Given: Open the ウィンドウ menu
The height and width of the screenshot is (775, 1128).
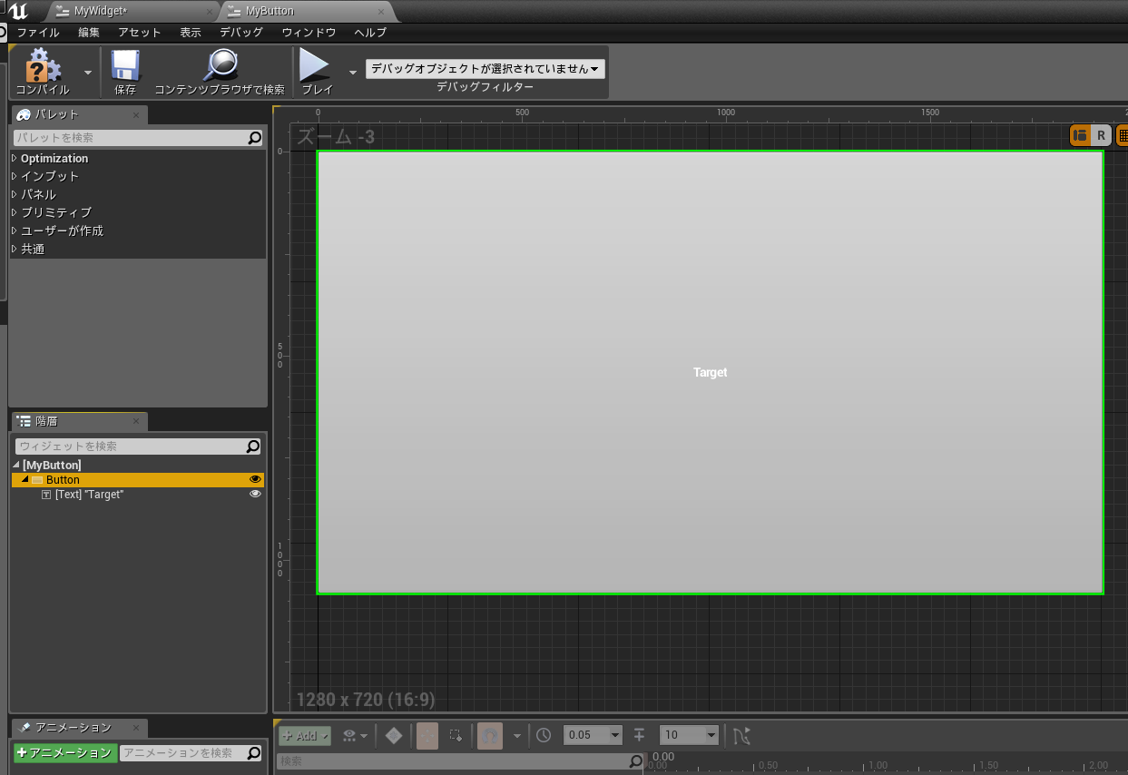Looking at the screenshot, I should click(x=309, y=33).
